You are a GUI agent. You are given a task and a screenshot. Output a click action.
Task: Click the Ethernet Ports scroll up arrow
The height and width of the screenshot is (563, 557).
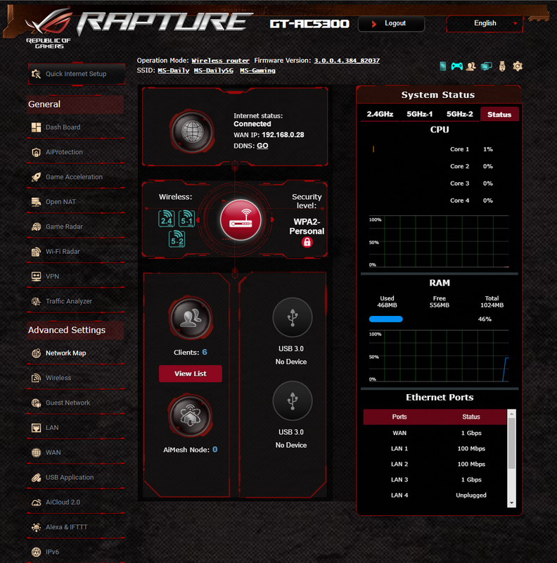tap(512, 414)
